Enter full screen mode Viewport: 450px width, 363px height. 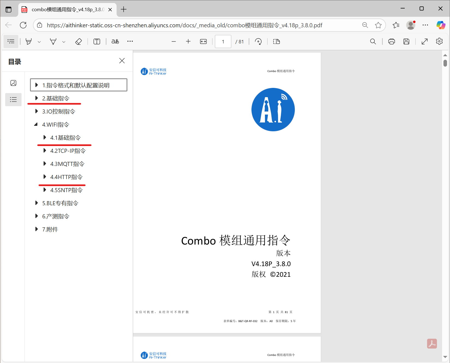[425, 41]
